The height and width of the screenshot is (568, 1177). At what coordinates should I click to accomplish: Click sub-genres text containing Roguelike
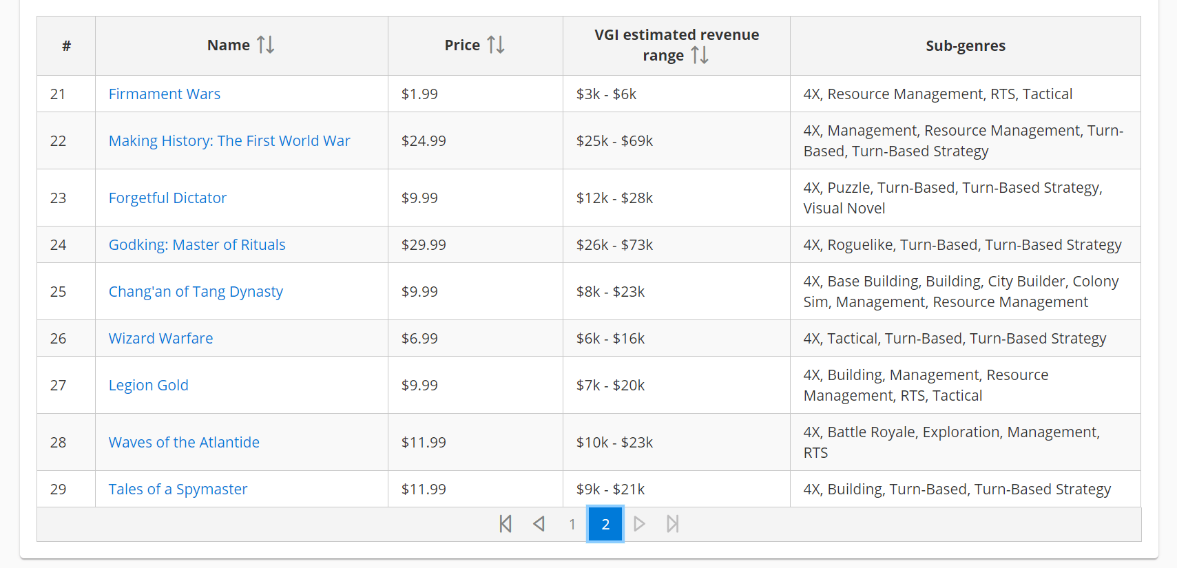(x=962, y=244)
